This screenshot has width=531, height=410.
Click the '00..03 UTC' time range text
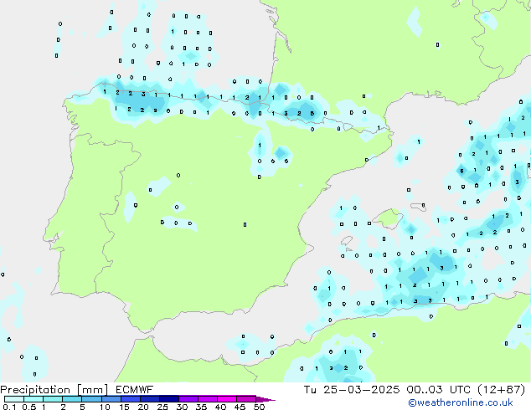click(439, 390)
